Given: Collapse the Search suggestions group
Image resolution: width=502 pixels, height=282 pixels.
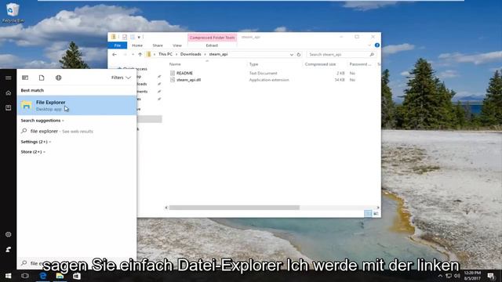Looking at the screenshot, I should [x=42, y=121].
